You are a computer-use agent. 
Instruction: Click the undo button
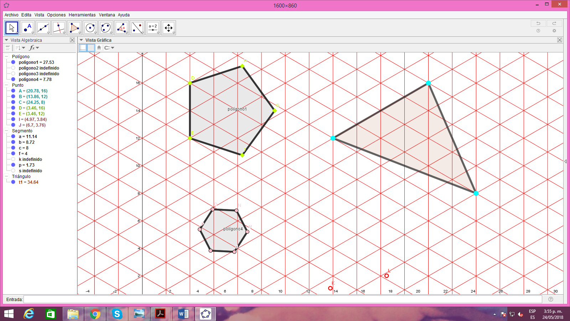[x=538, y=23]
